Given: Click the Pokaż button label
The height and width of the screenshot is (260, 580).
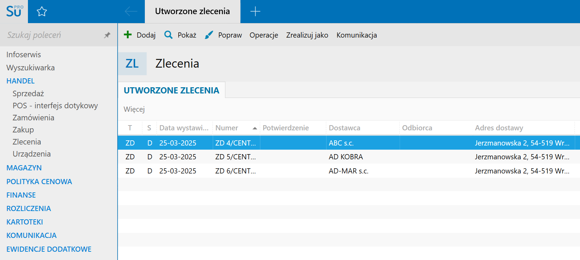Looking at the screenshot, I should tap(187, 35).
